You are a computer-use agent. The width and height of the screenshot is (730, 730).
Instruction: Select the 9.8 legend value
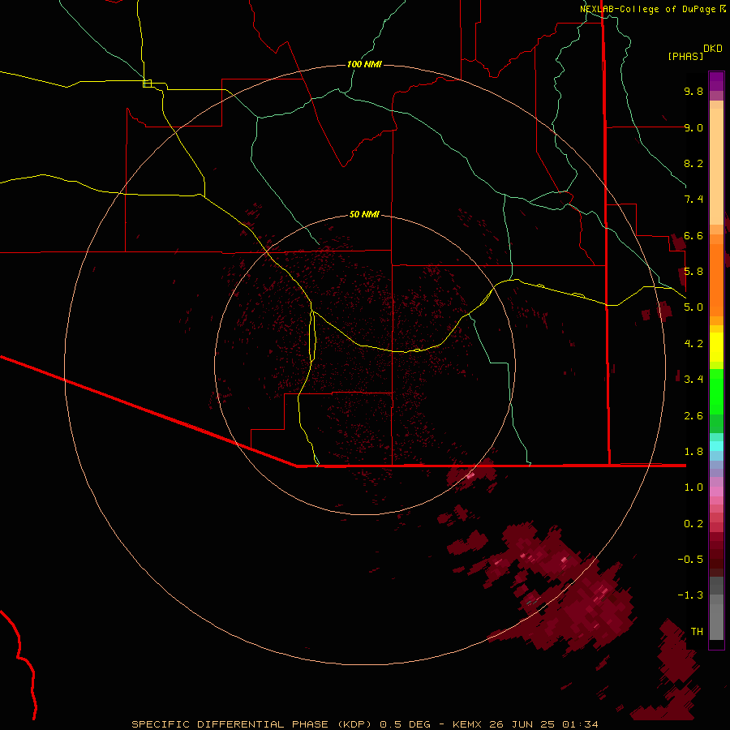pyautogui.click(x=693, y=91)
